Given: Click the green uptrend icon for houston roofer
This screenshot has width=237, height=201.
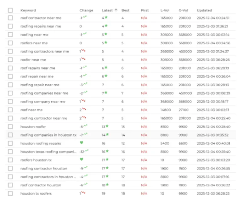Looking at the screenshot, I should [x=85, y=126].
